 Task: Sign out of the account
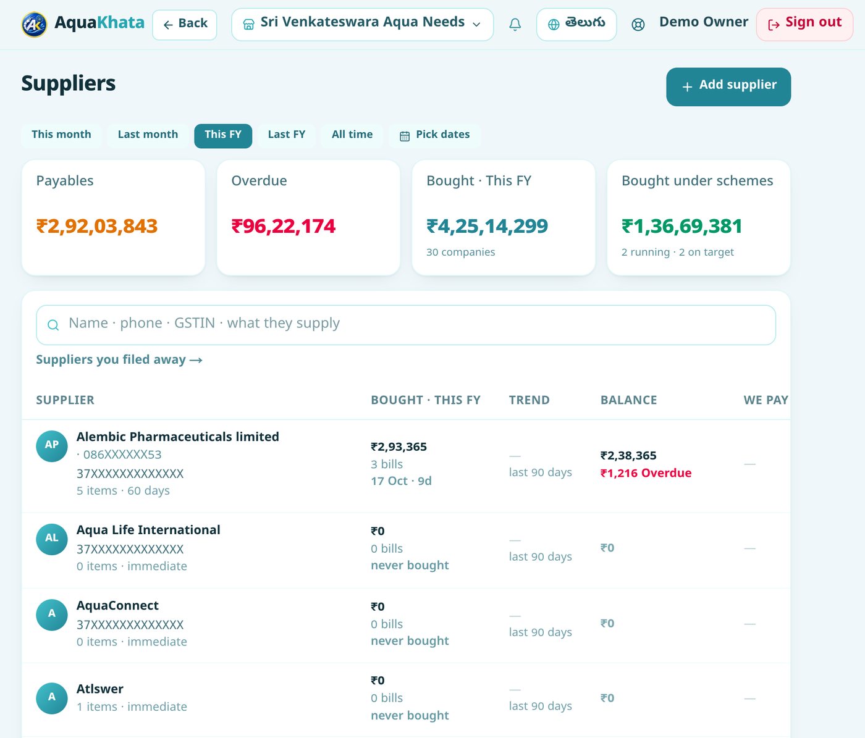click(x=804, y=25)
